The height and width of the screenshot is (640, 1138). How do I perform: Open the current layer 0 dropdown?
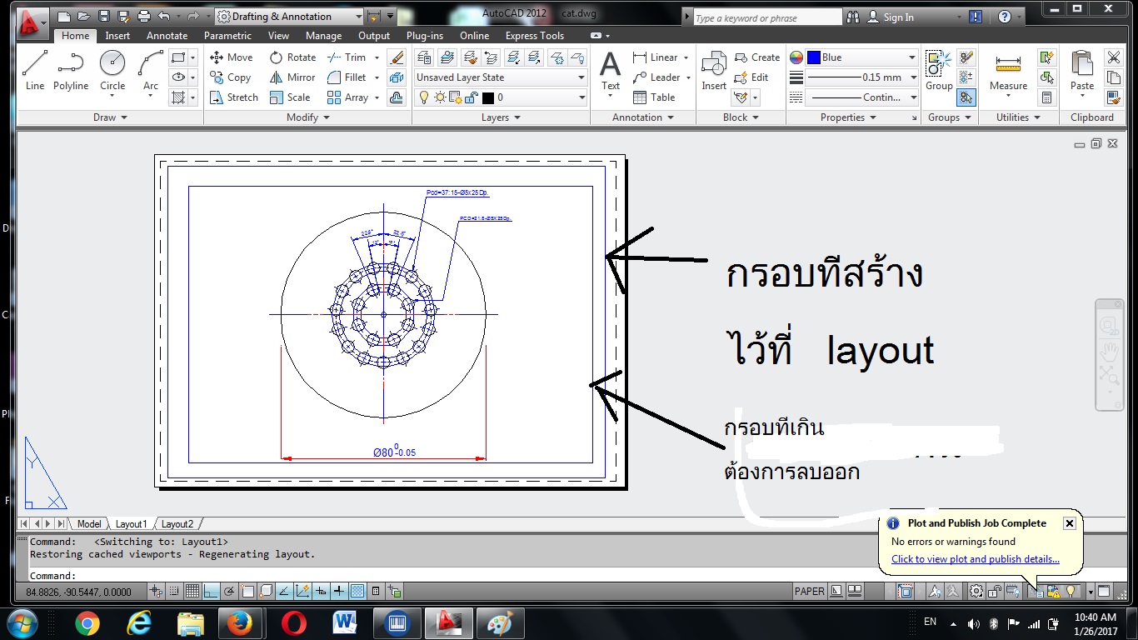click(502, 97)
